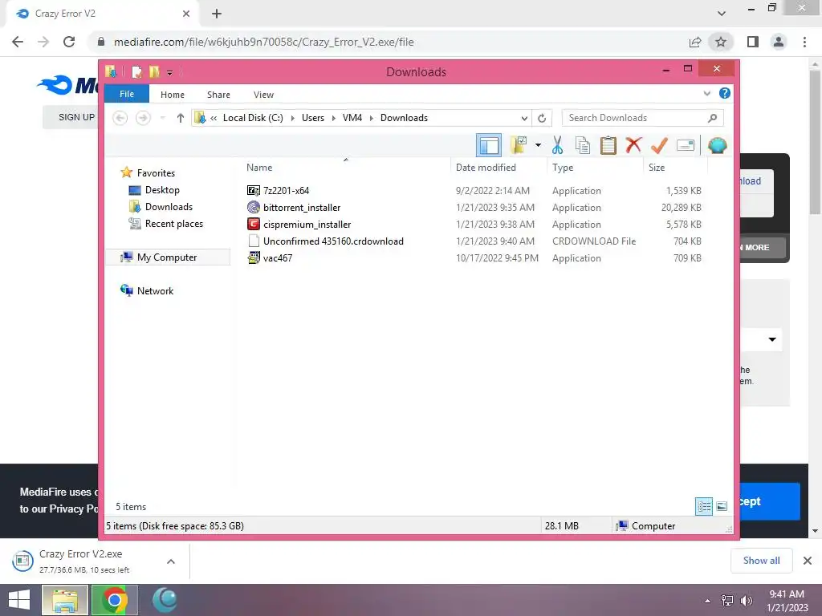Switch to large icons view at bottom
The height and width of the screenshot is (616, 822).
coord(722,506)
